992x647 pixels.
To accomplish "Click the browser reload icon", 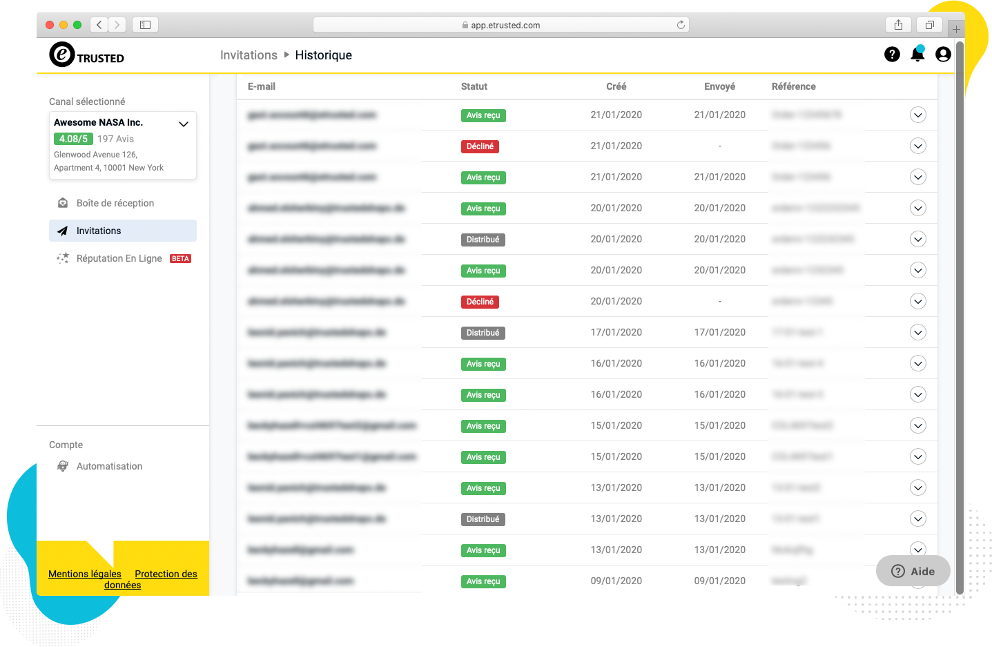I will [x=681, y=25].
